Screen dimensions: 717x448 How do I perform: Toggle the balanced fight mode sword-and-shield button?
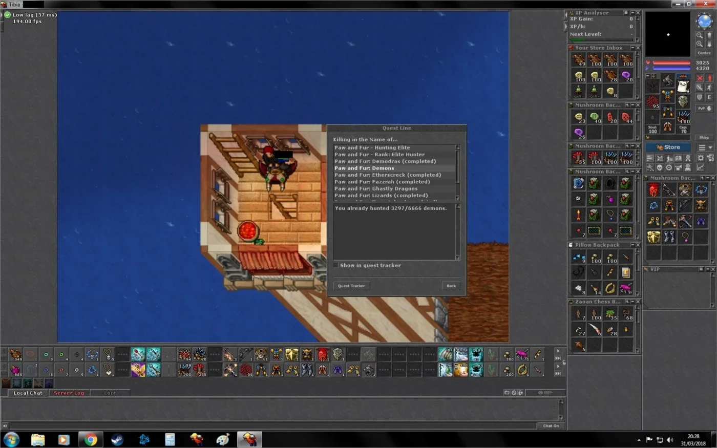(x=700, y=88)
